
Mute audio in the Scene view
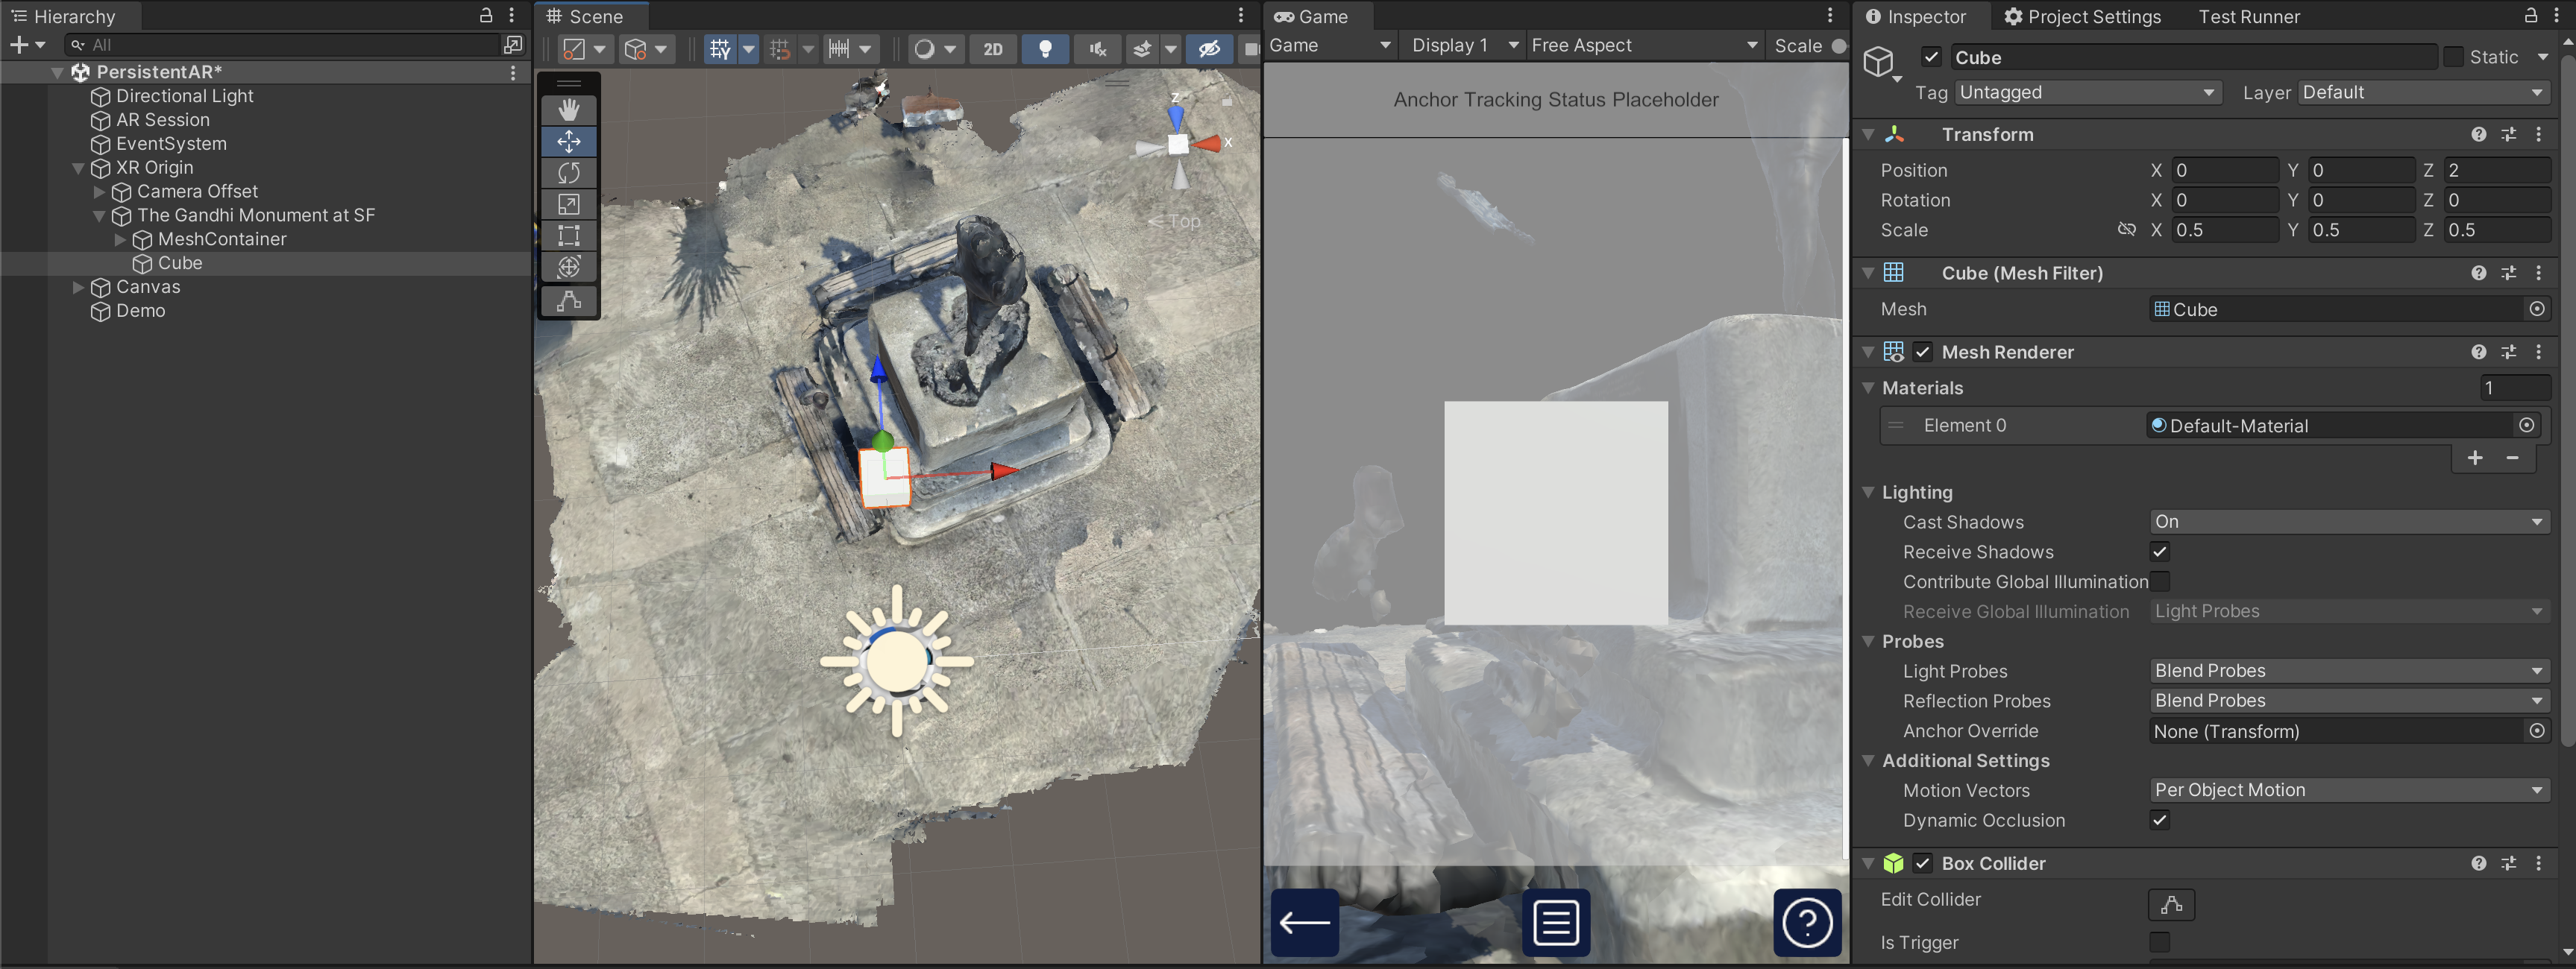pyautogui.click(x=1097, y=48)
